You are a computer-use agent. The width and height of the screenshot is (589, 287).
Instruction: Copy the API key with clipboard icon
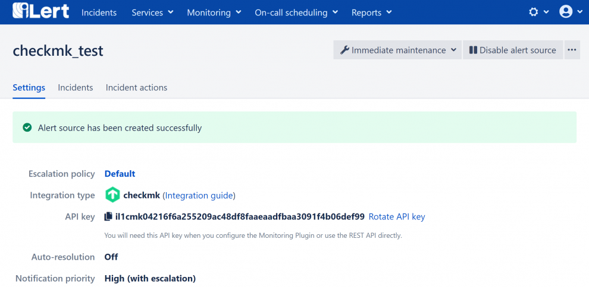(x=108, y=216)
